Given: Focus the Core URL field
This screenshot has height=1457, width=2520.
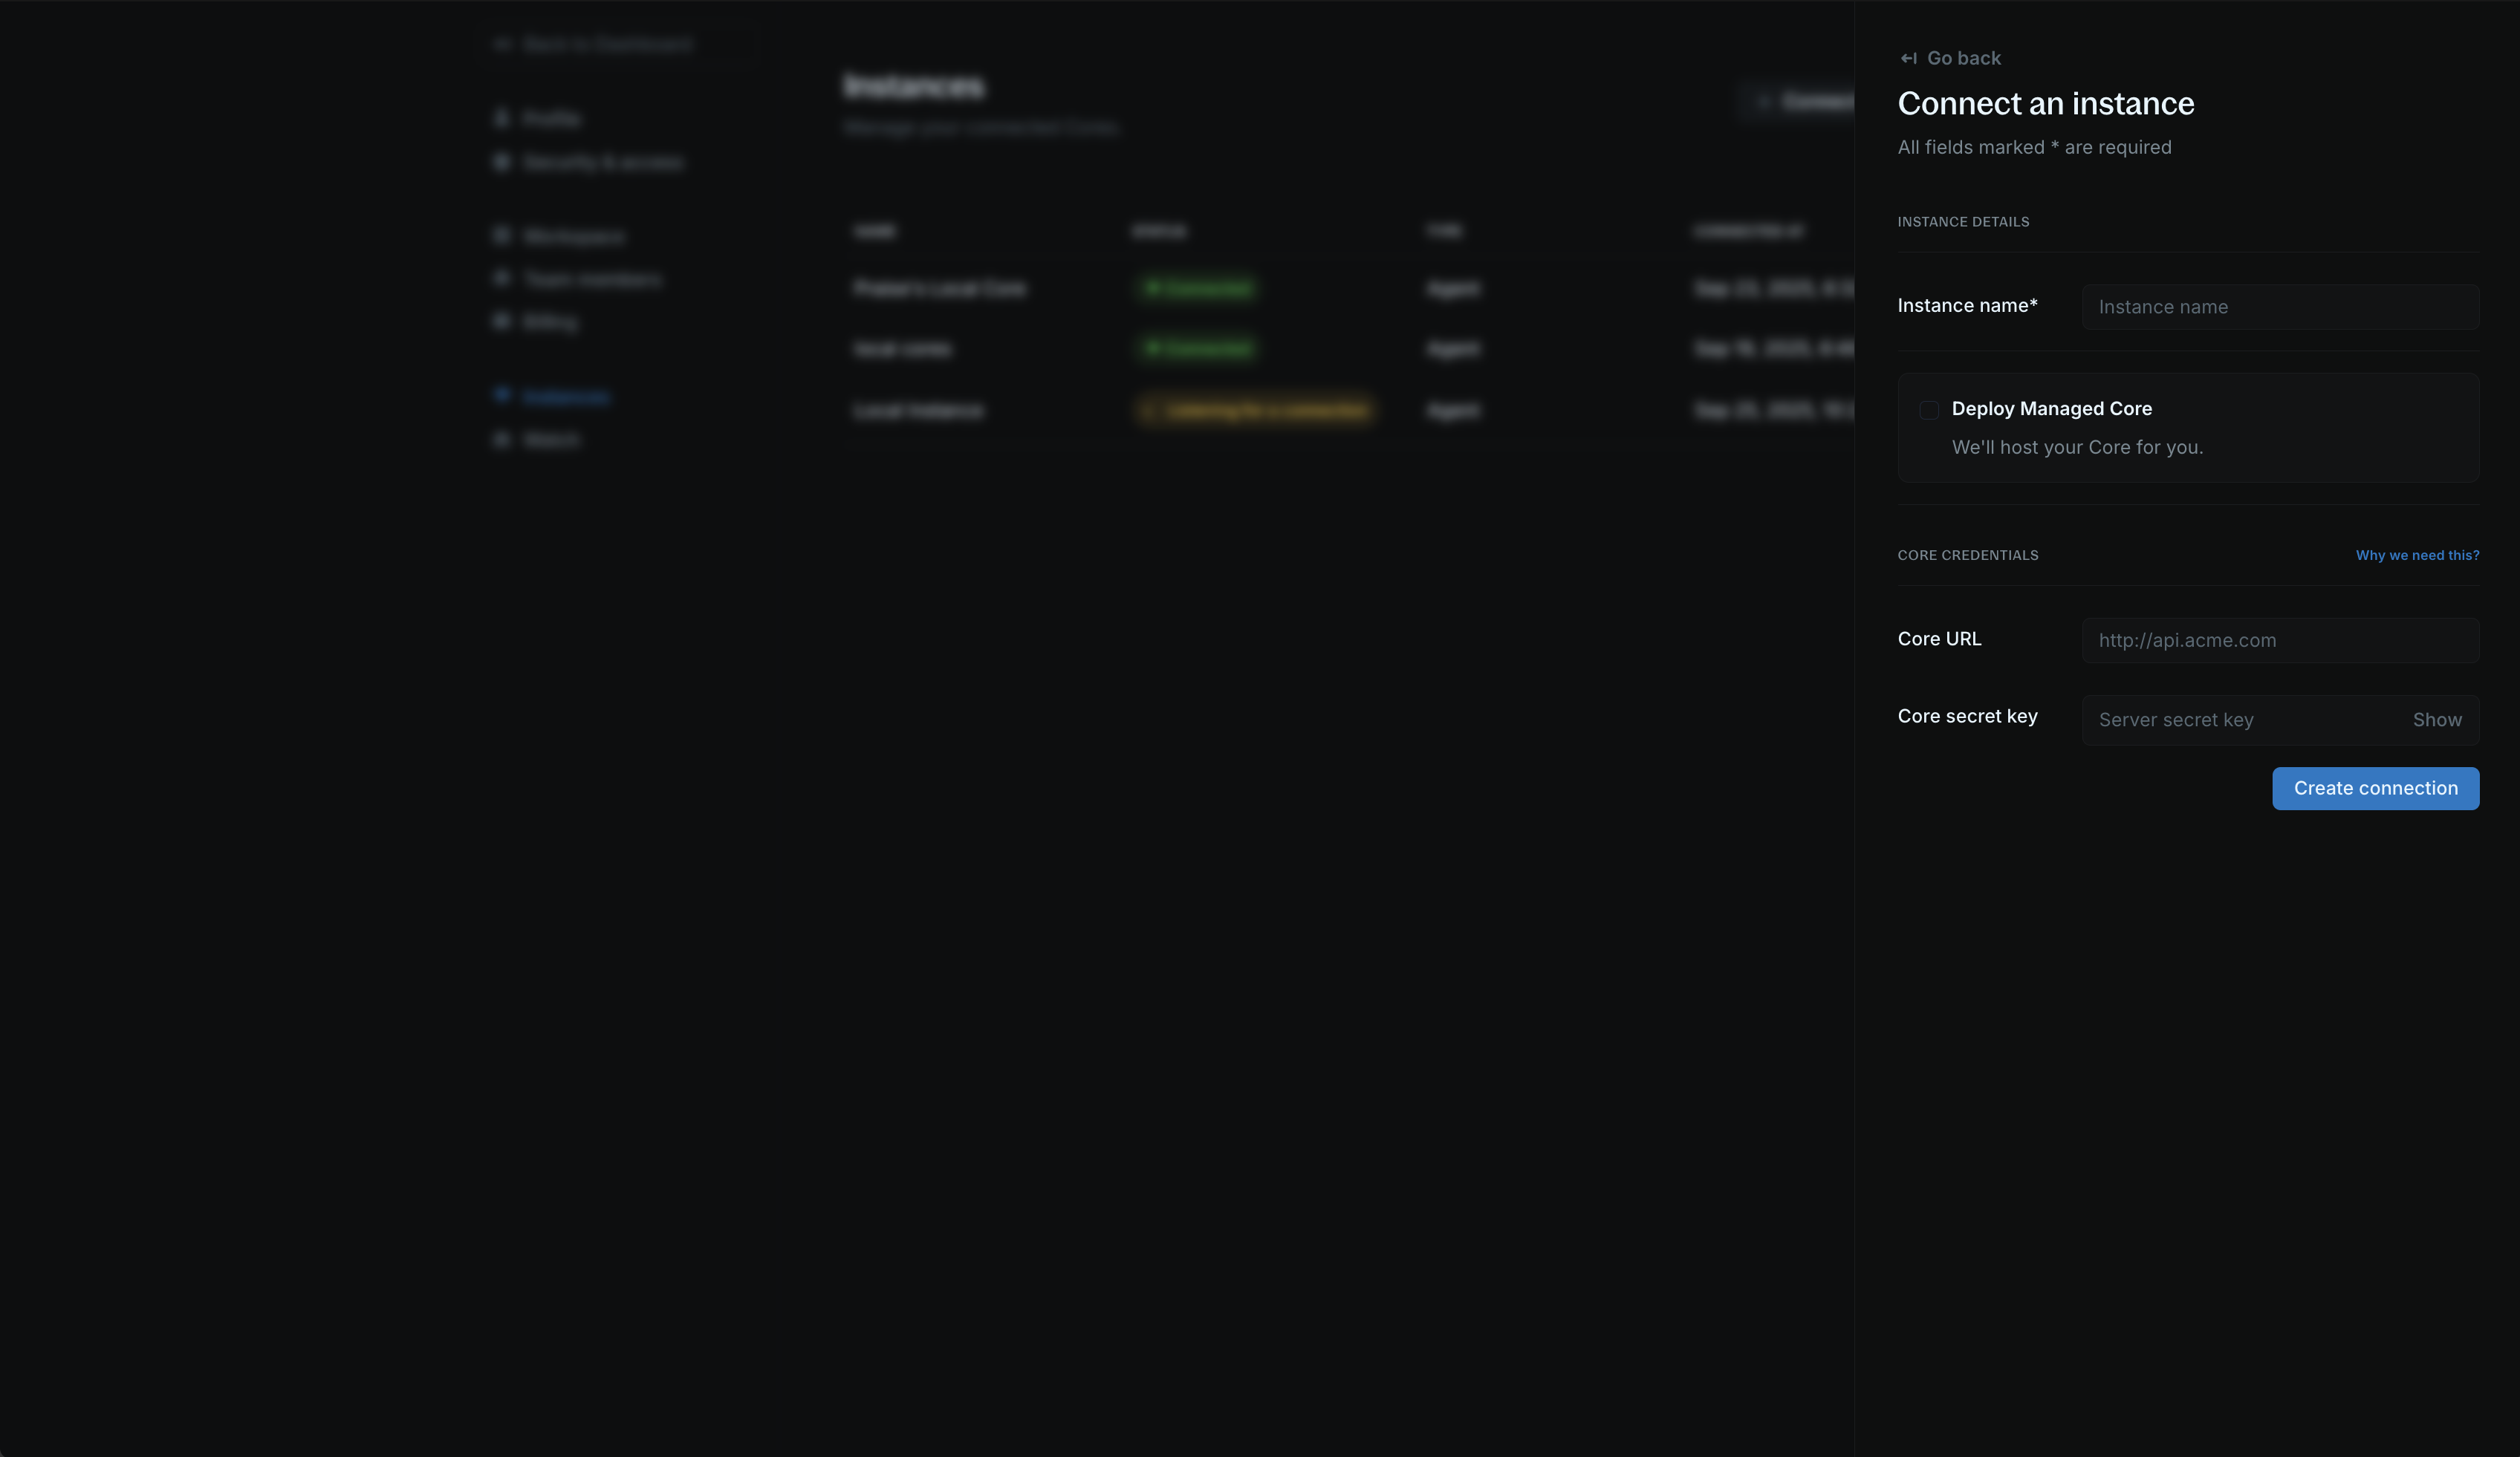Looking at the screenshot, I should point(2280,639).
